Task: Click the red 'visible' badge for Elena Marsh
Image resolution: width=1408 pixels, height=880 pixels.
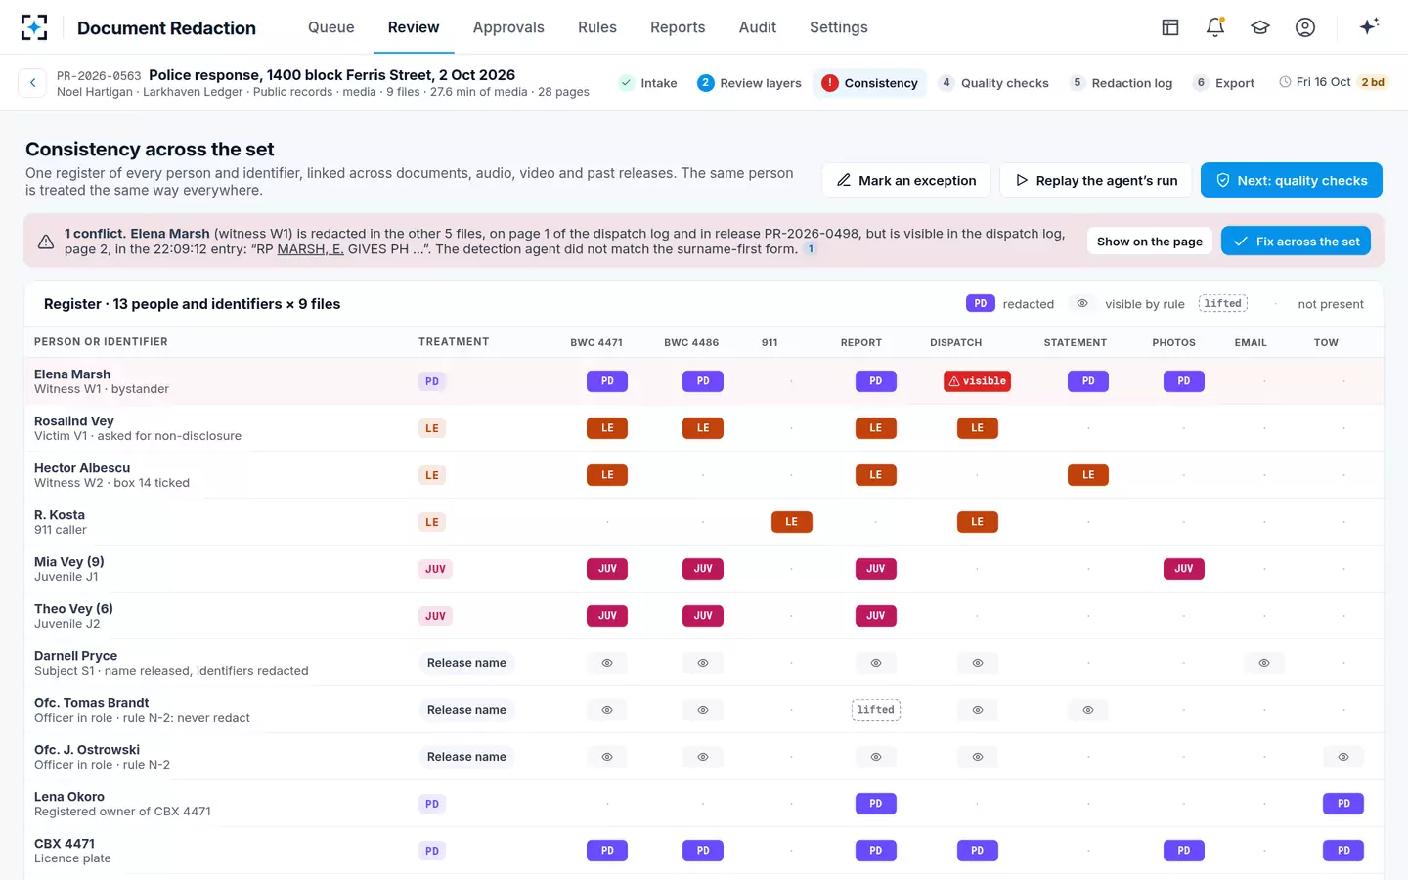Action: pyautogui.click(x=977, y=381)
